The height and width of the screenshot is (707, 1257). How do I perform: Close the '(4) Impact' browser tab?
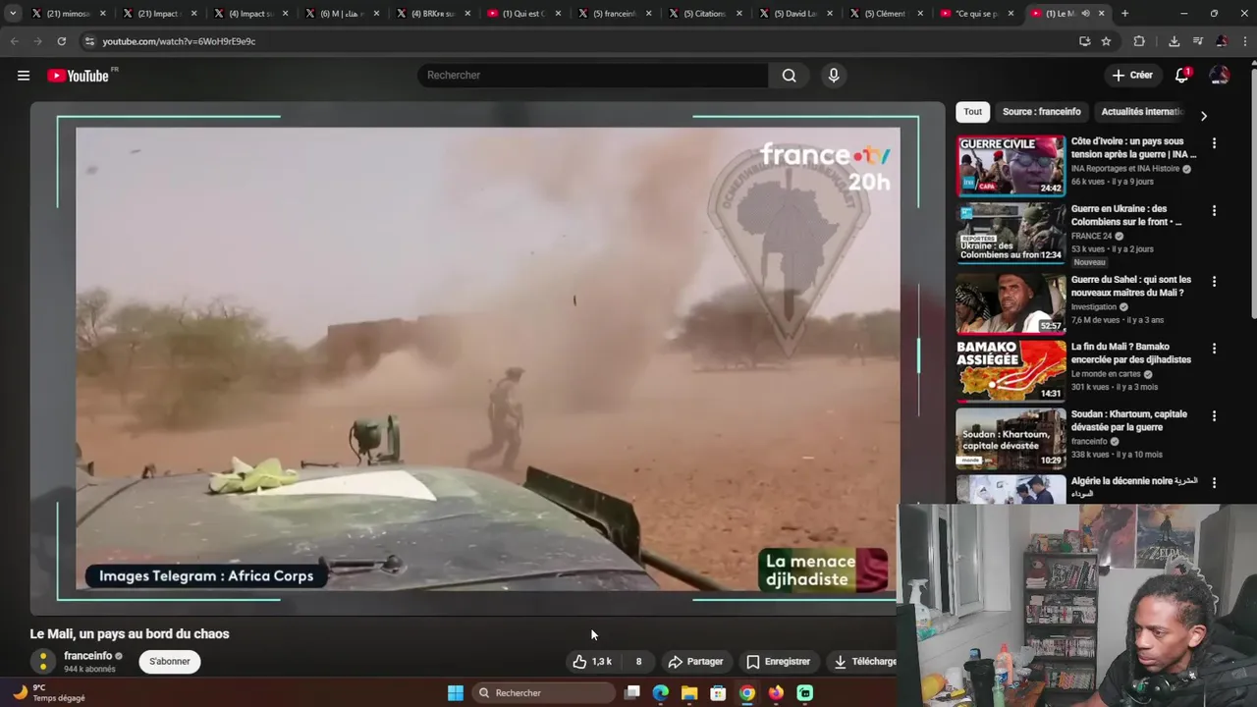point(285,14)
